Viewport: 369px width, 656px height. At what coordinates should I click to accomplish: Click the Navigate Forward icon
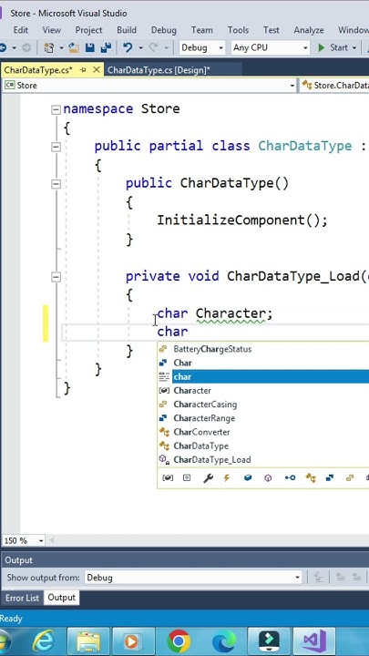(26, 47)
